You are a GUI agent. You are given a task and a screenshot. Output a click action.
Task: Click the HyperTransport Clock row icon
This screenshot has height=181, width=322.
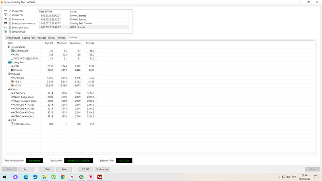coord(12,101)
